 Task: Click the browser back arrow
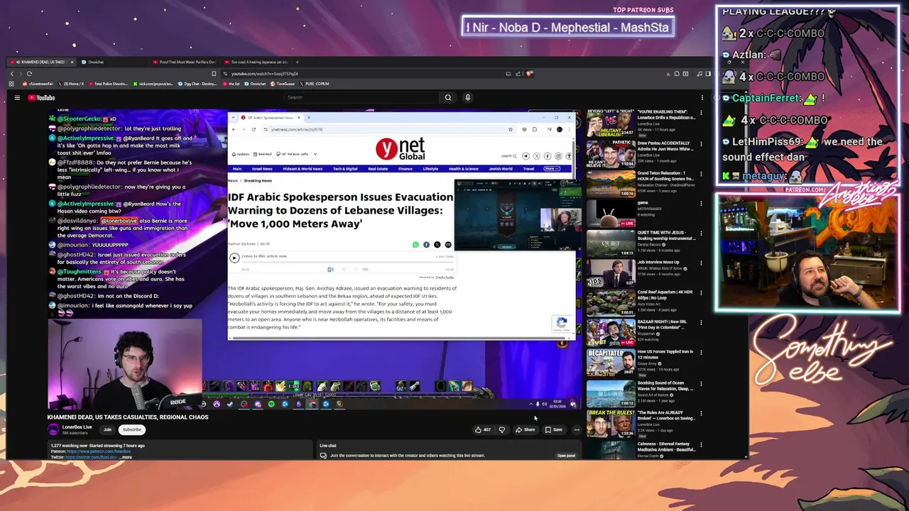coord(12,74)
